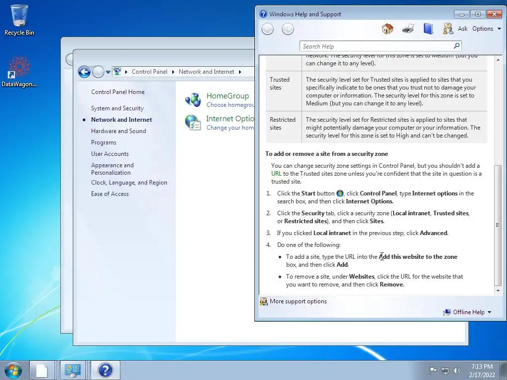Open Browse Help book icon
Viewport: 507px width, 380px height.
428,29
